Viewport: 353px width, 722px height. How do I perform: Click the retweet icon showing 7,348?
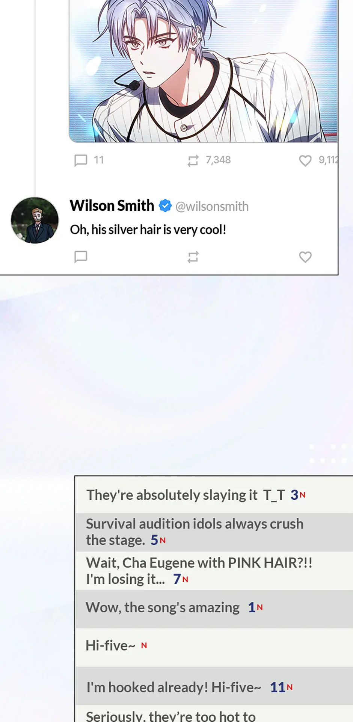click(x=193, y=160)
